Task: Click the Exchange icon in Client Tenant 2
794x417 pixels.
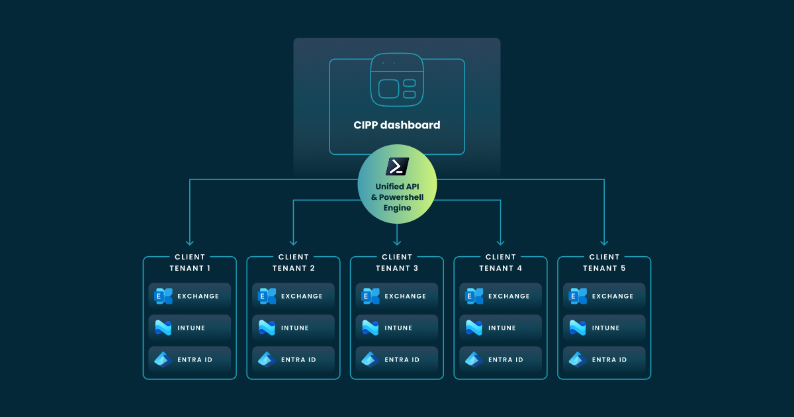Action: click(265, 296)
